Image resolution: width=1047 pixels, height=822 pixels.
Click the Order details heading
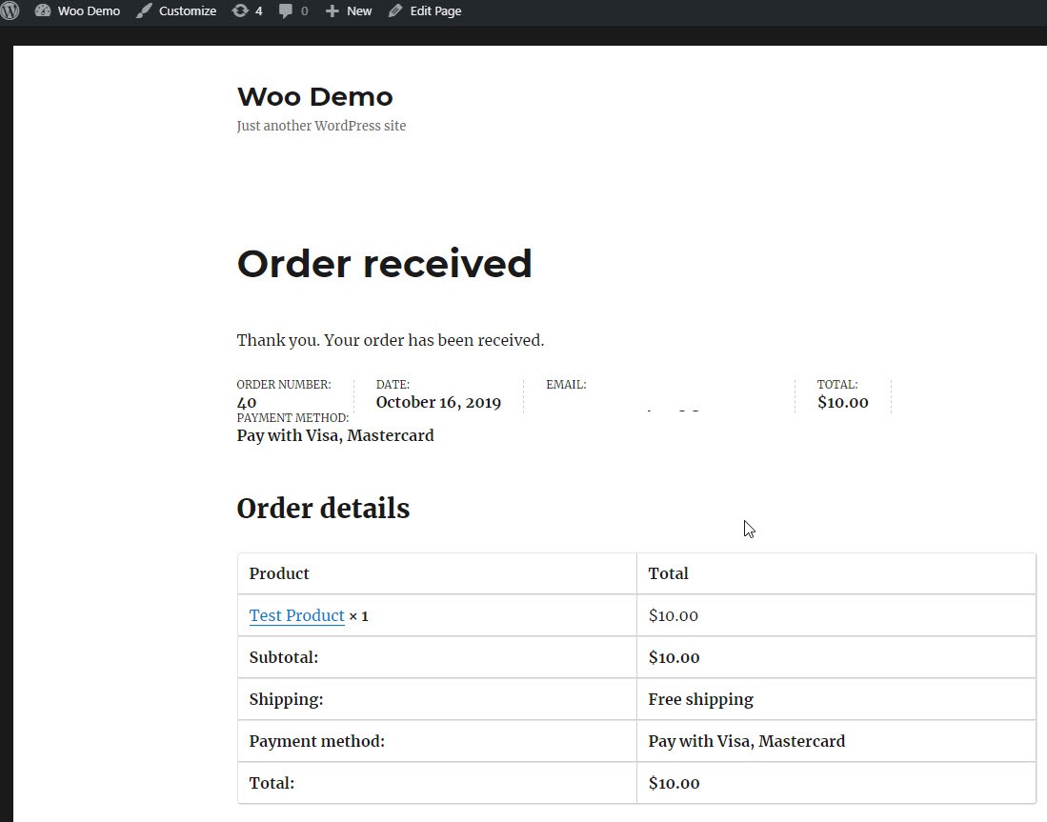click(x=323, y=509)
